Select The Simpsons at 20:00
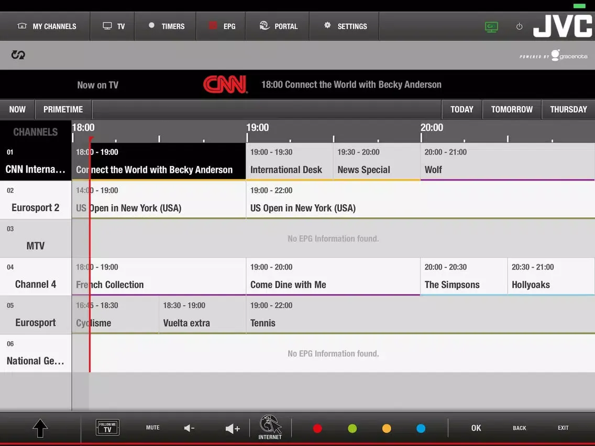This screenshot has height=446, width=595. [464, 276]
